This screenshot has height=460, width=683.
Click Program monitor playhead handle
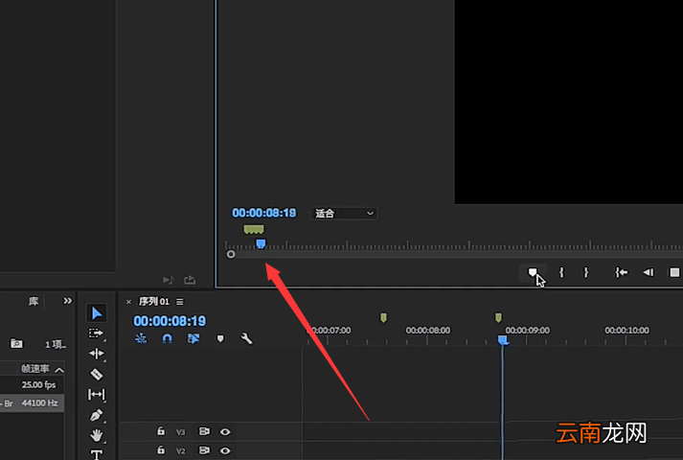pos(261,243)
